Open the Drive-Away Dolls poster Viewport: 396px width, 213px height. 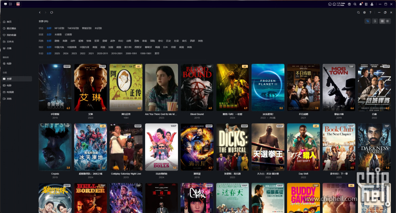tap(161, 147)
